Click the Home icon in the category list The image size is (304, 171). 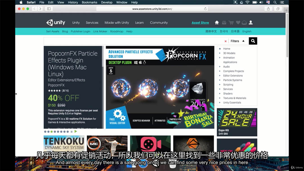click(220, 49)
